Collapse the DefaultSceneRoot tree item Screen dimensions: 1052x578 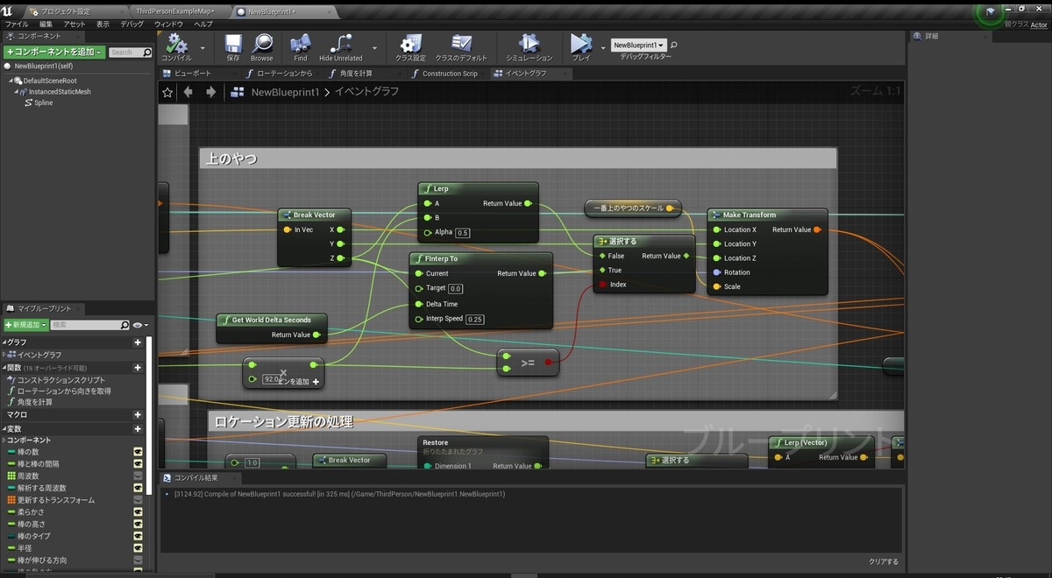tap(12, 81)
